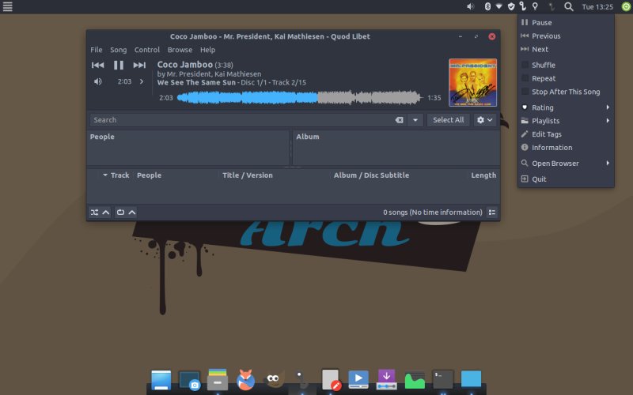Enable Stop After This Song checkbox
This screenshot has width=633, height=395.
pyautogui.click(x=525, y=92)
